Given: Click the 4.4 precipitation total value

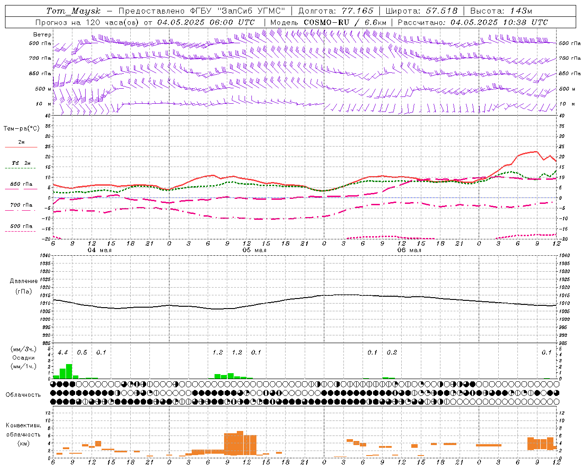Looking at the screenshot, I should [x=63, y=353].
